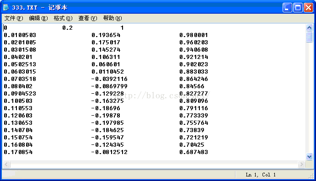
Task: Open the 文件(F) menu
Action: click(14, 18)
